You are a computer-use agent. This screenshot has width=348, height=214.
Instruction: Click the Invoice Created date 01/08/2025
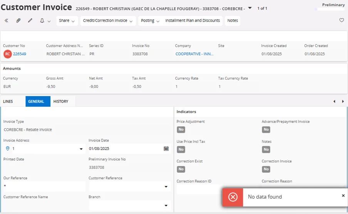click(x=271, y=54)
